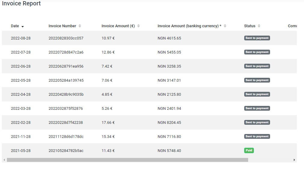The height and width of the screenshot is (169, 304).
Task: Click invoice number 20220728d847c2a6
Action: coord(66,52)
